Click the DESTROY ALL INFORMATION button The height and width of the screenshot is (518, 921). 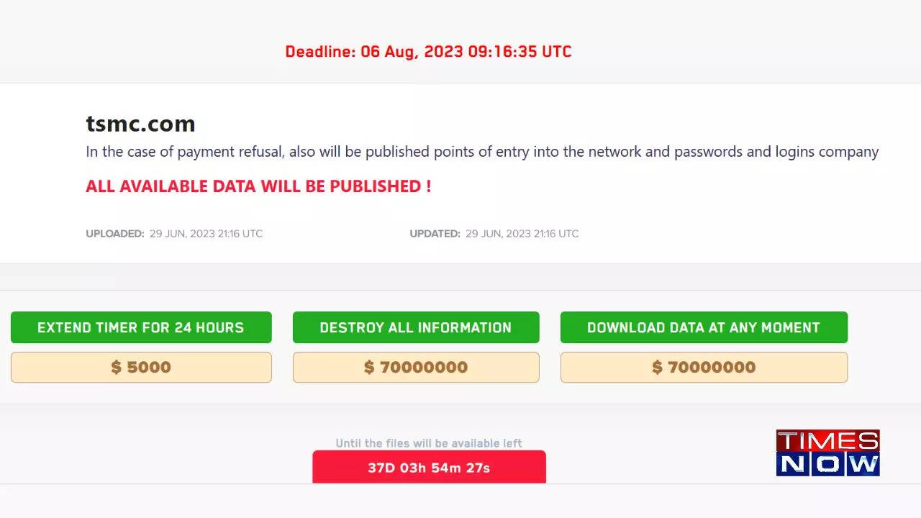[416, 327]
